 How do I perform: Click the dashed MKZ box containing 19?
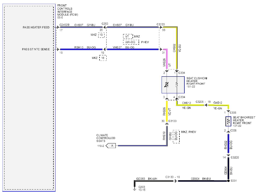(x=101, y=35)
